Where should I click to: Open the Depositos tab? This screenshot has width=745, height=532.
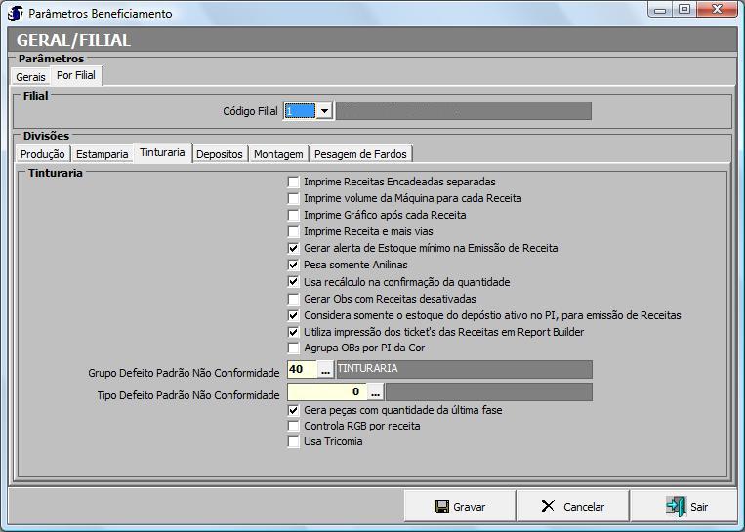point(220,154)
